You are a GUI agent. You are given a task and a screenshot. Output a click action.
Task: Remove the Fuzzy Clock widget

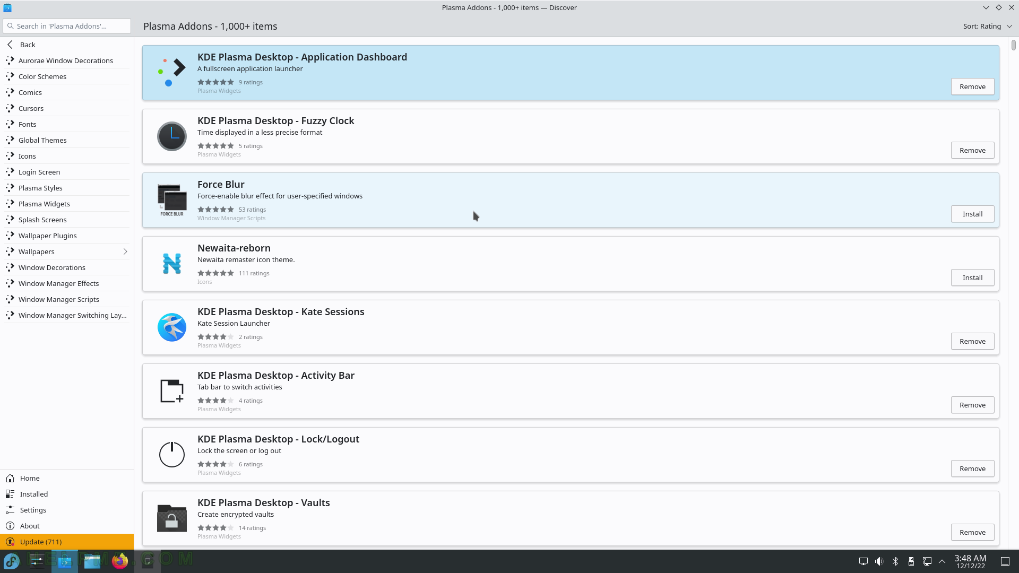(x=972, y=150)
